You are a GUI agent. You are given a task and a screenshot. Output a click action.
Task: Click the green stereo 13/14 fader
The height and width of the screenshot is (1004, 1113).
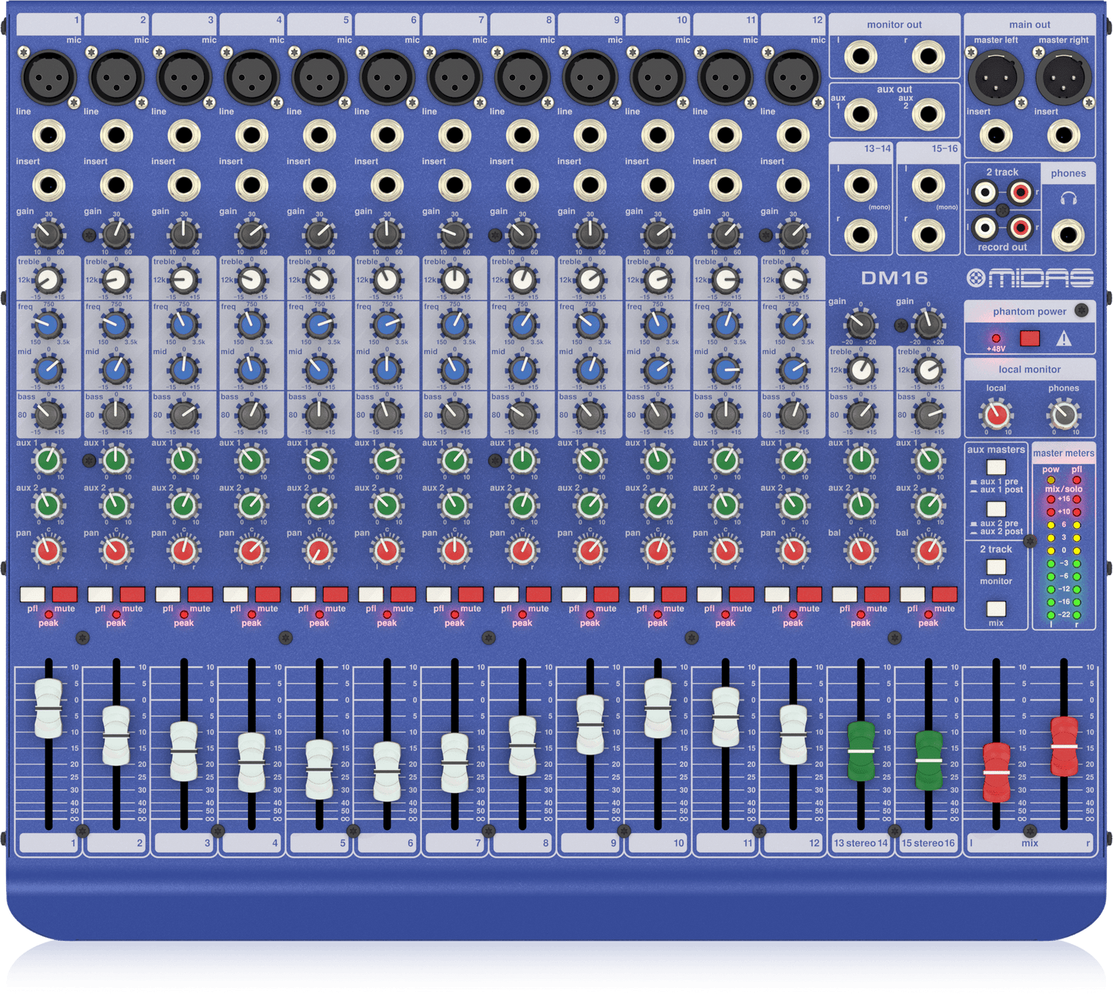click(x=860, y=751)
